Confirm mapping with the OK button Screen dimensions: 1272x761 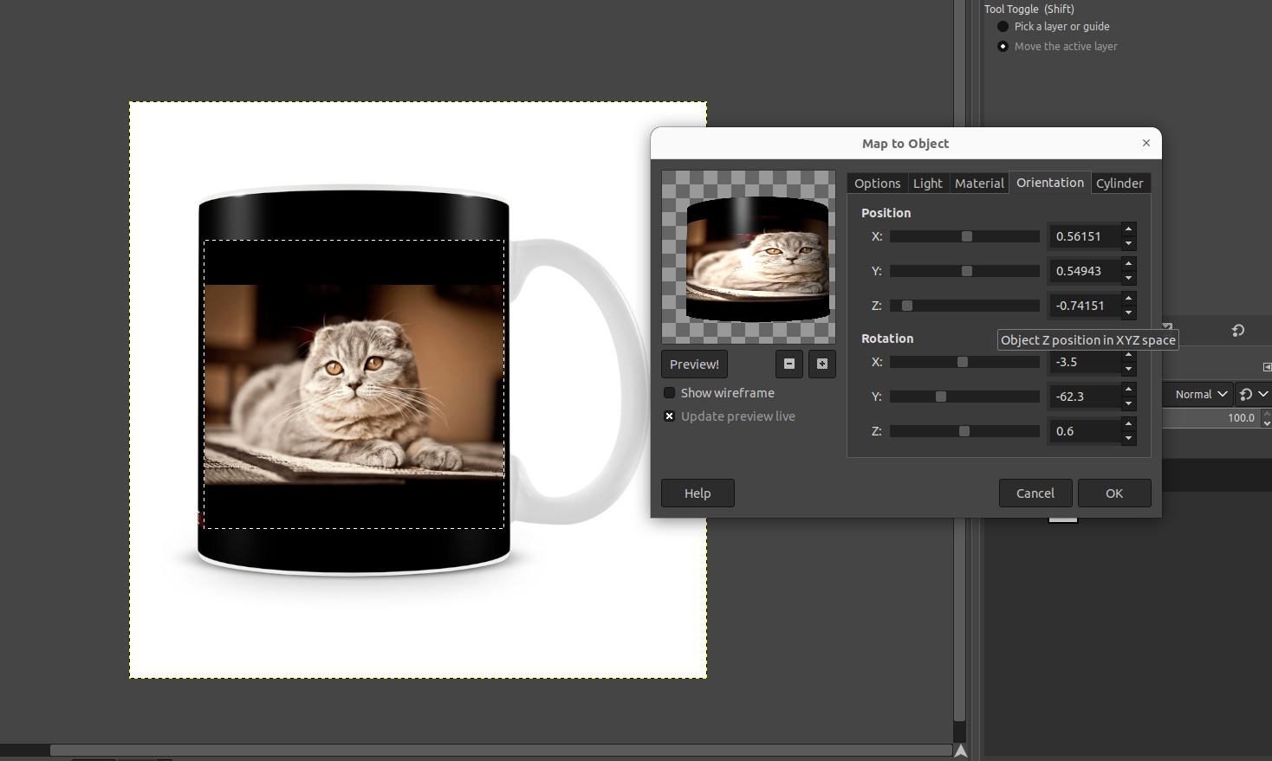tap(1114, 493)
